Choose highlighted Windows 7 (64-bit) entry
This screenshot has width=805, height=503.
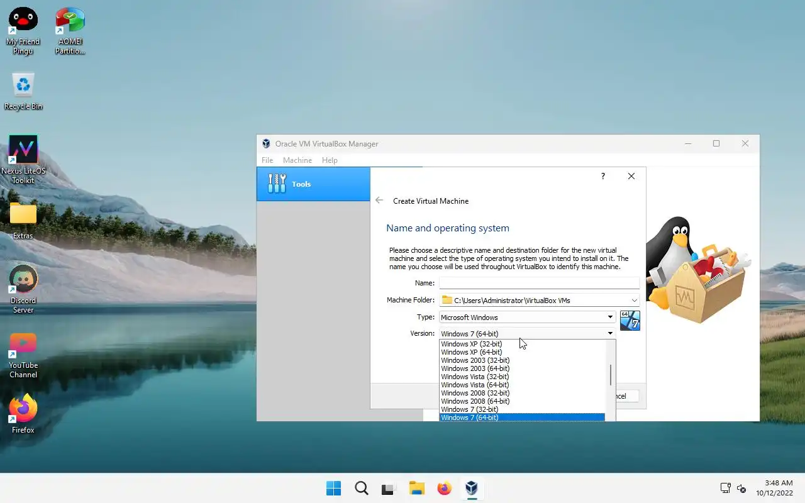[522, 417]
